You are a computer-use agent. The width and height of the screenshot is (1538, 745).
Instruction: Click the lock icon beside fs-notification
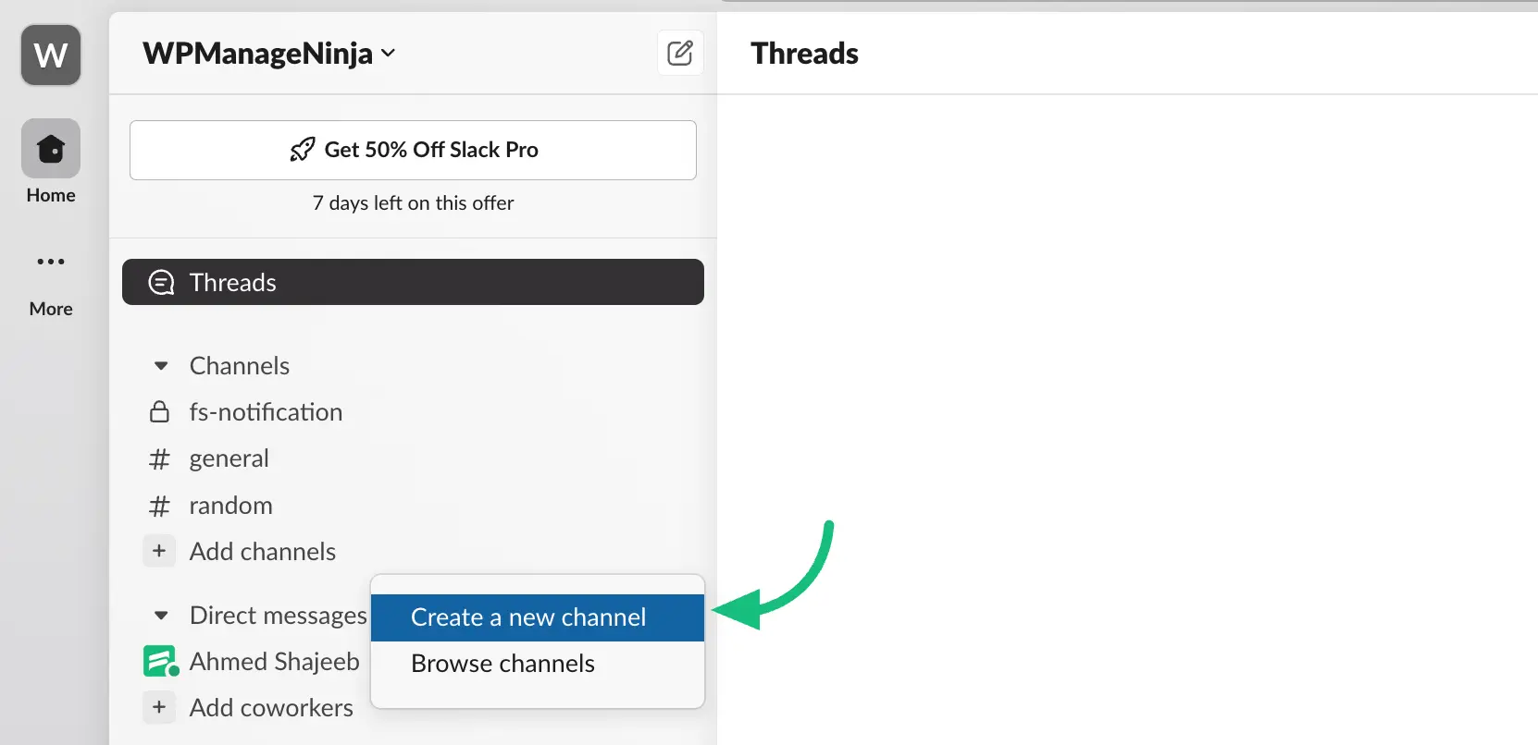coord(159,412)
